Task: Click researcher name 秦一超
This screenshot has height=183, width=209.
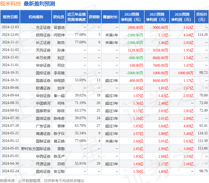Action: click(59, 96)
